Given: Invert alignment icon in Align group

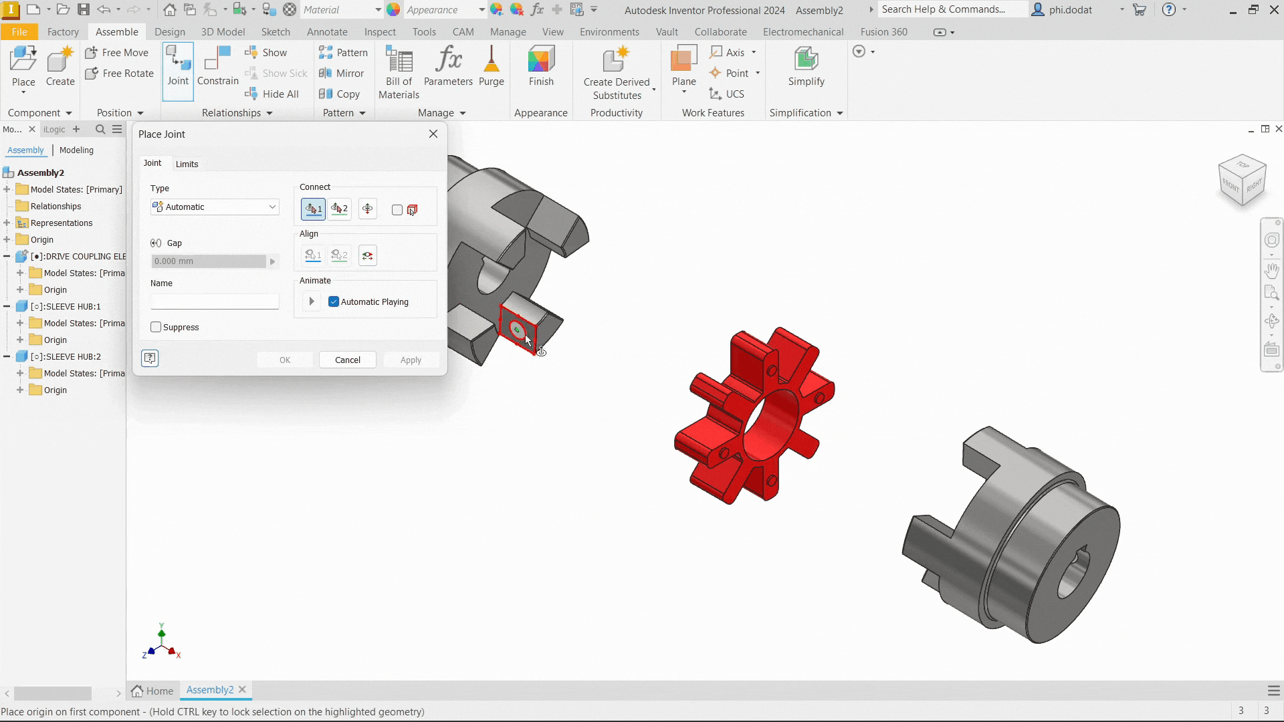Looking at the screenshot, I should tap(367, 255).
